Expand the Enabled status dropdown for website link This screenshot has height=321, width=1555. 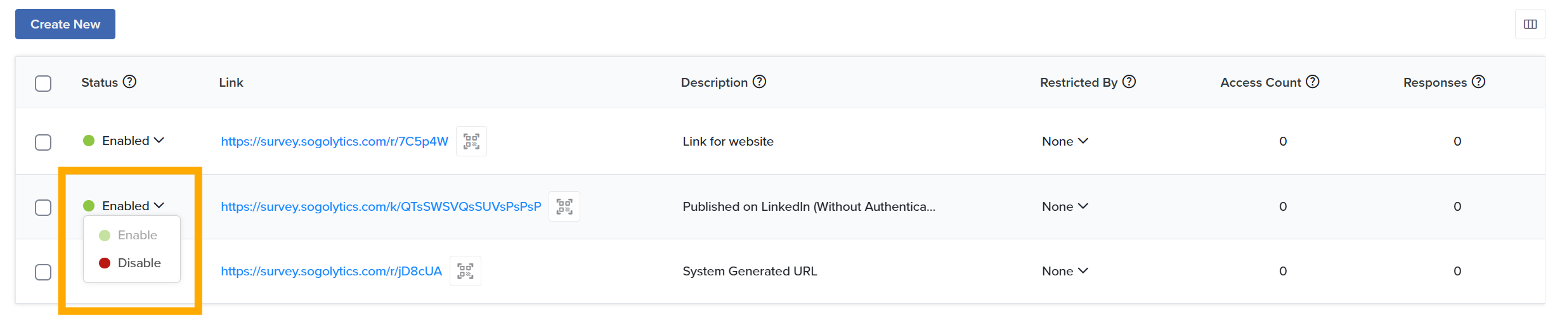coord(133,141)
